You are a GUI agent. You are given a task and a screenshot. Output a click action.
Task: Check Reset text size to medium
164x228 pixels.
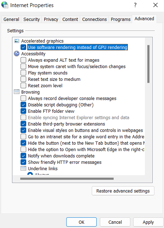[x=23, y=79]
